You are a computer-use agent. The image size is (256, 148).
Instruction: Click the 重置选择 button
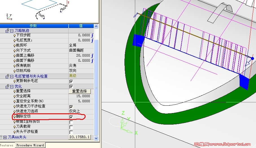point(80,91)
